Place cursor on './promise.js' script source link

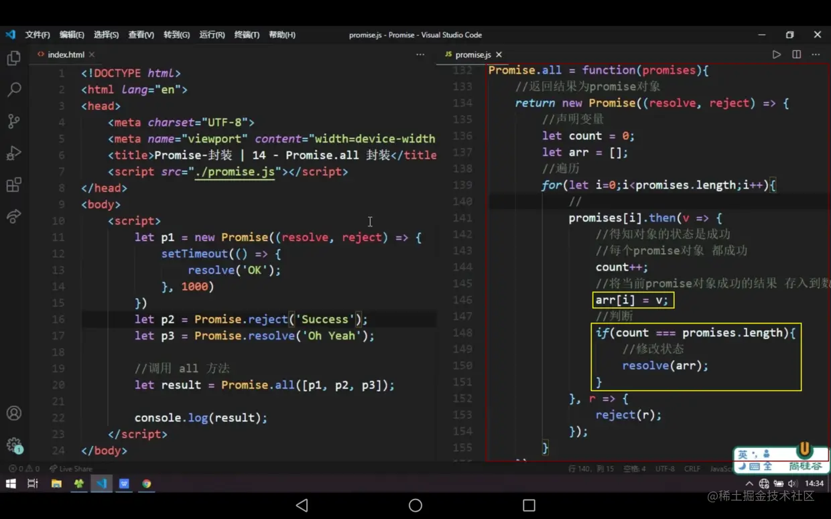click(235, 171)
